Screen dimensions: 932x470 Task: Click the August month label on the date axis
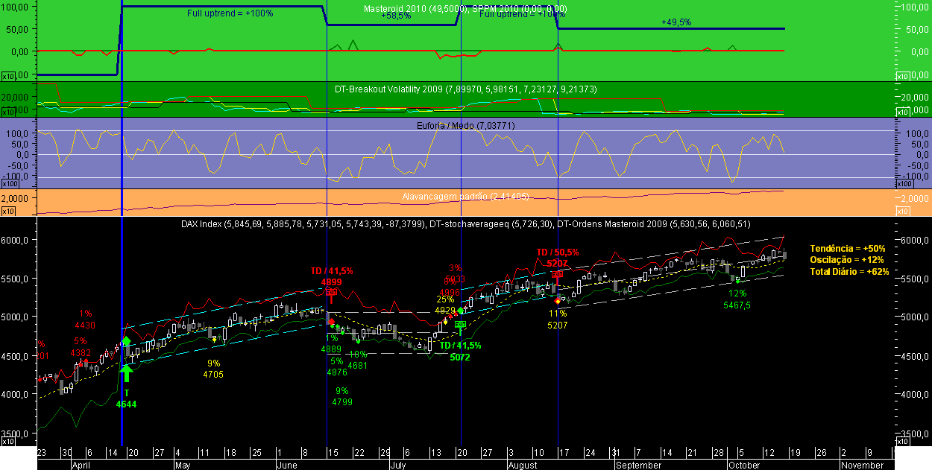point(522,465)
